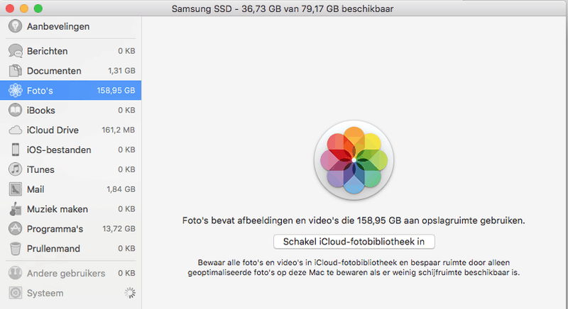
Task: Select the Systeem label
Action: (x=45, y=293)
